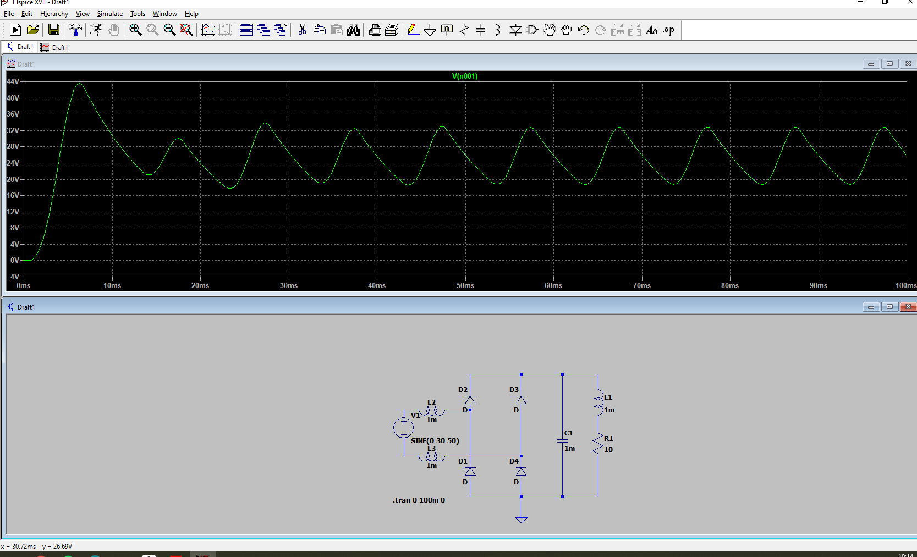Viewport: 917px width, 557px height.
Task: Autorange the waveform plot axes
Action: (208, 30)
